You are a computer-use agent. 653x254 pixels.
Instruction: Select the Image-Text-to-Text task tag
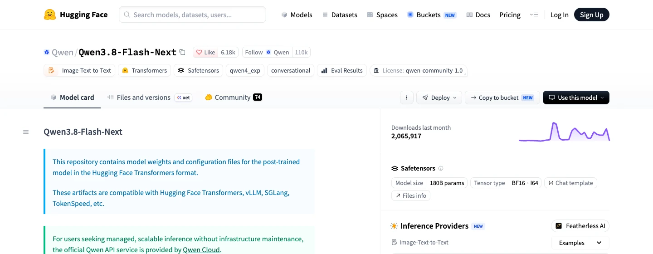80,70
